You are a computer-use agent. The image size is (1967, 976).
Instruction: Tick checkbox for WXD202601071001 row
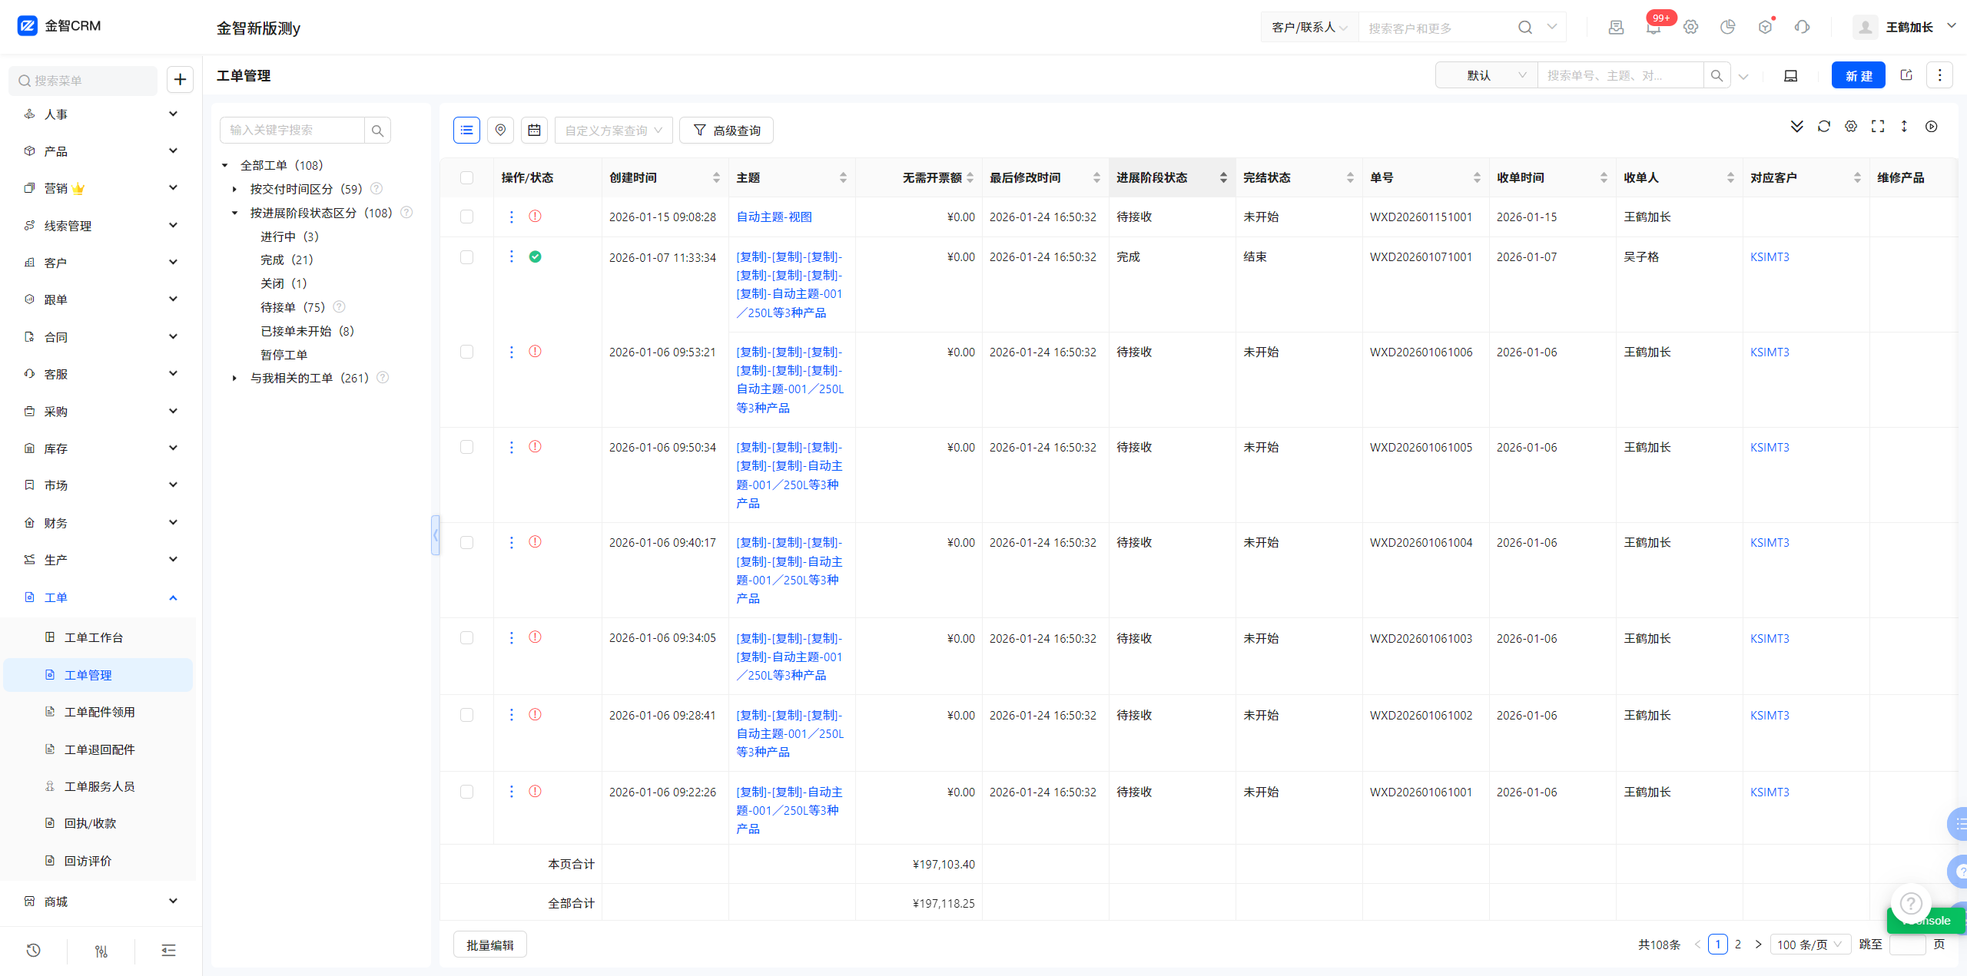point(466,257)
